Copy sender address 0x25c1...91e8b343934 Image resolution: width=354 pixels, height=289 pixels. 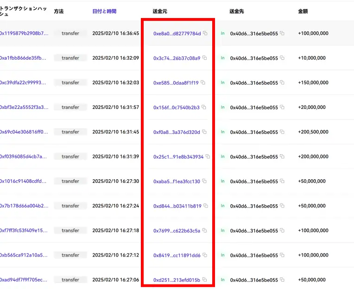click(208, 157)
